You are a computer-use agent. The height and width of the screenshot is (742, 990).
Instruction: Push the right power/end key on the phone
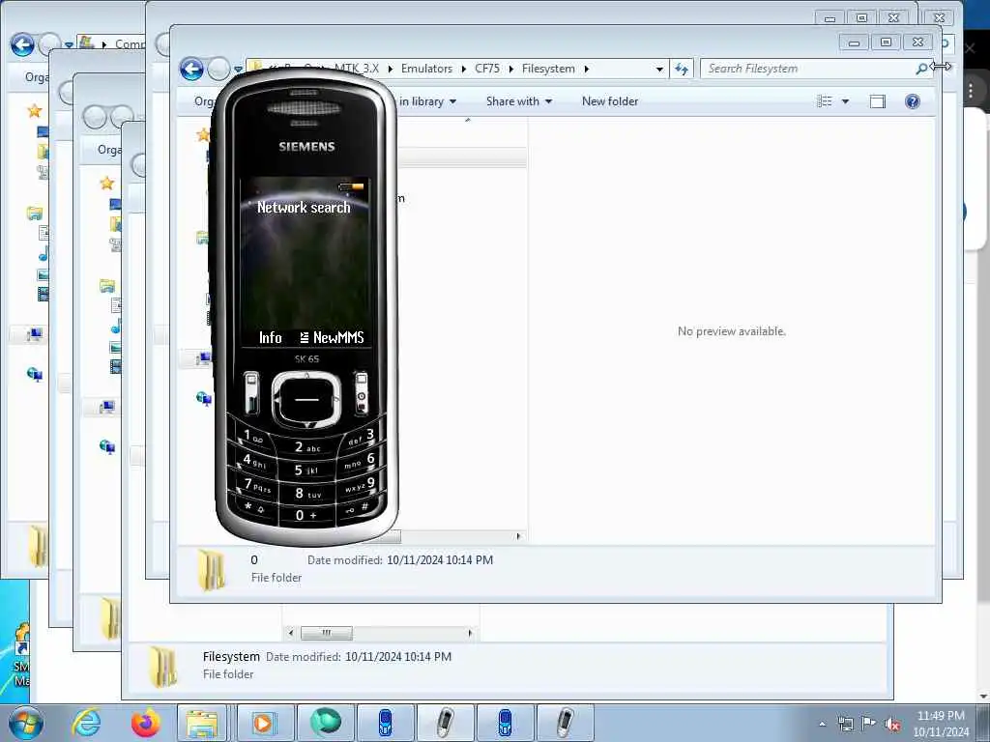point(362,392)
